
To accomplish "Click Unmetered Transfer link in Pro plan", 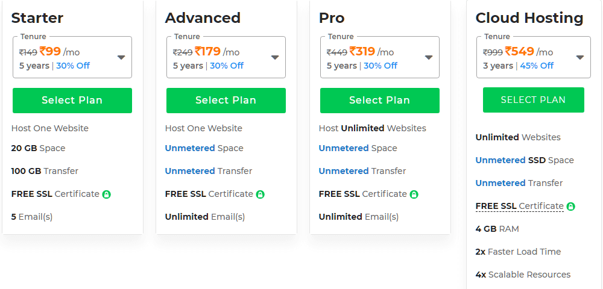I will click(362, 171).
